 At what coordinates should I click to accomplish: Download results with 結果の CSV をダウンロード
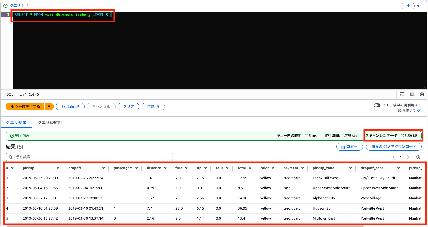(393, 147)
